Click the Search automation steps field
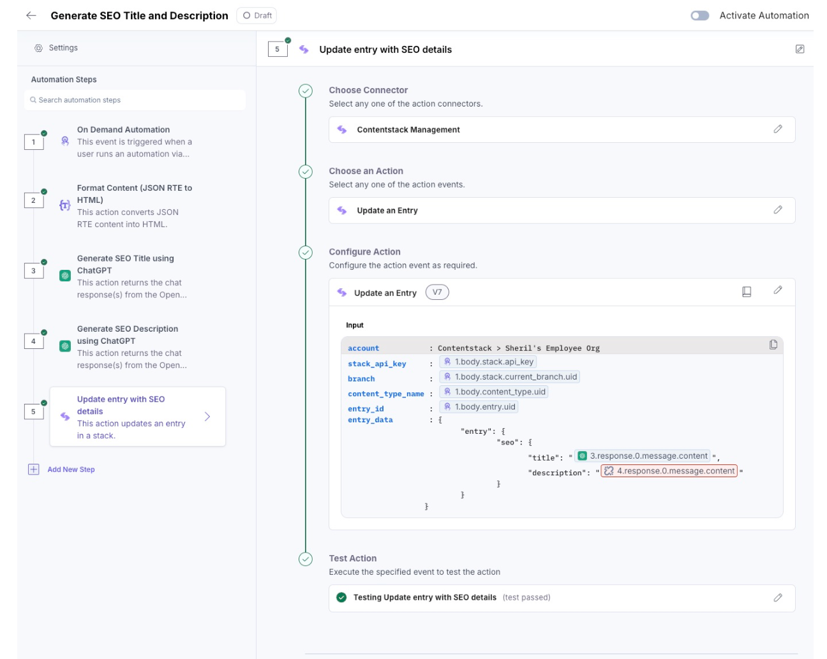The width and height of the screenshot is (827, 659). [135, 100]
